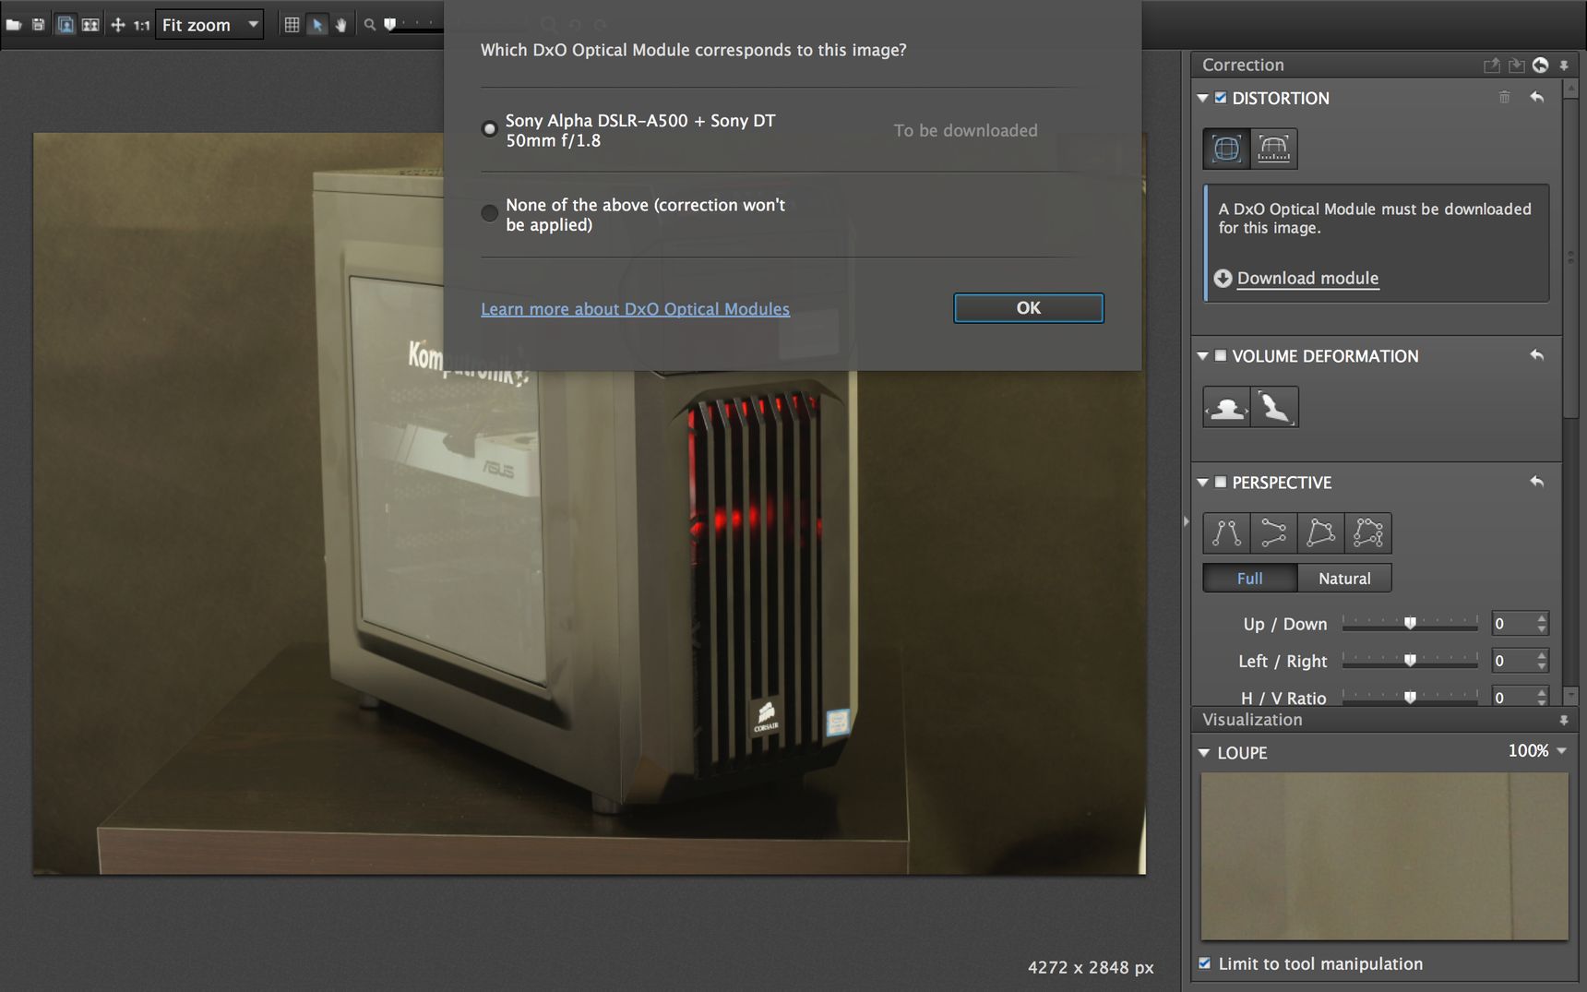Screen dimensions: 1587x992
Task: Click the reset all corrections round arrow
Action: click(x=1540, y=65)
